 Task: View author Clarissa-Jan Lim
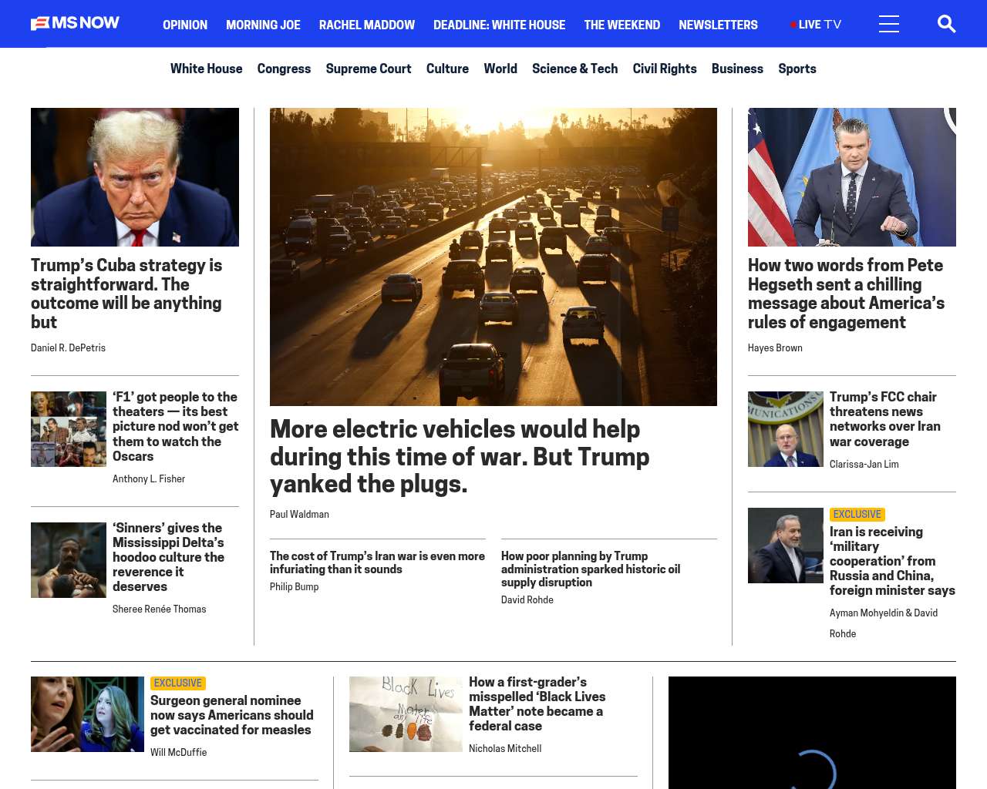(x=864, y=465)
